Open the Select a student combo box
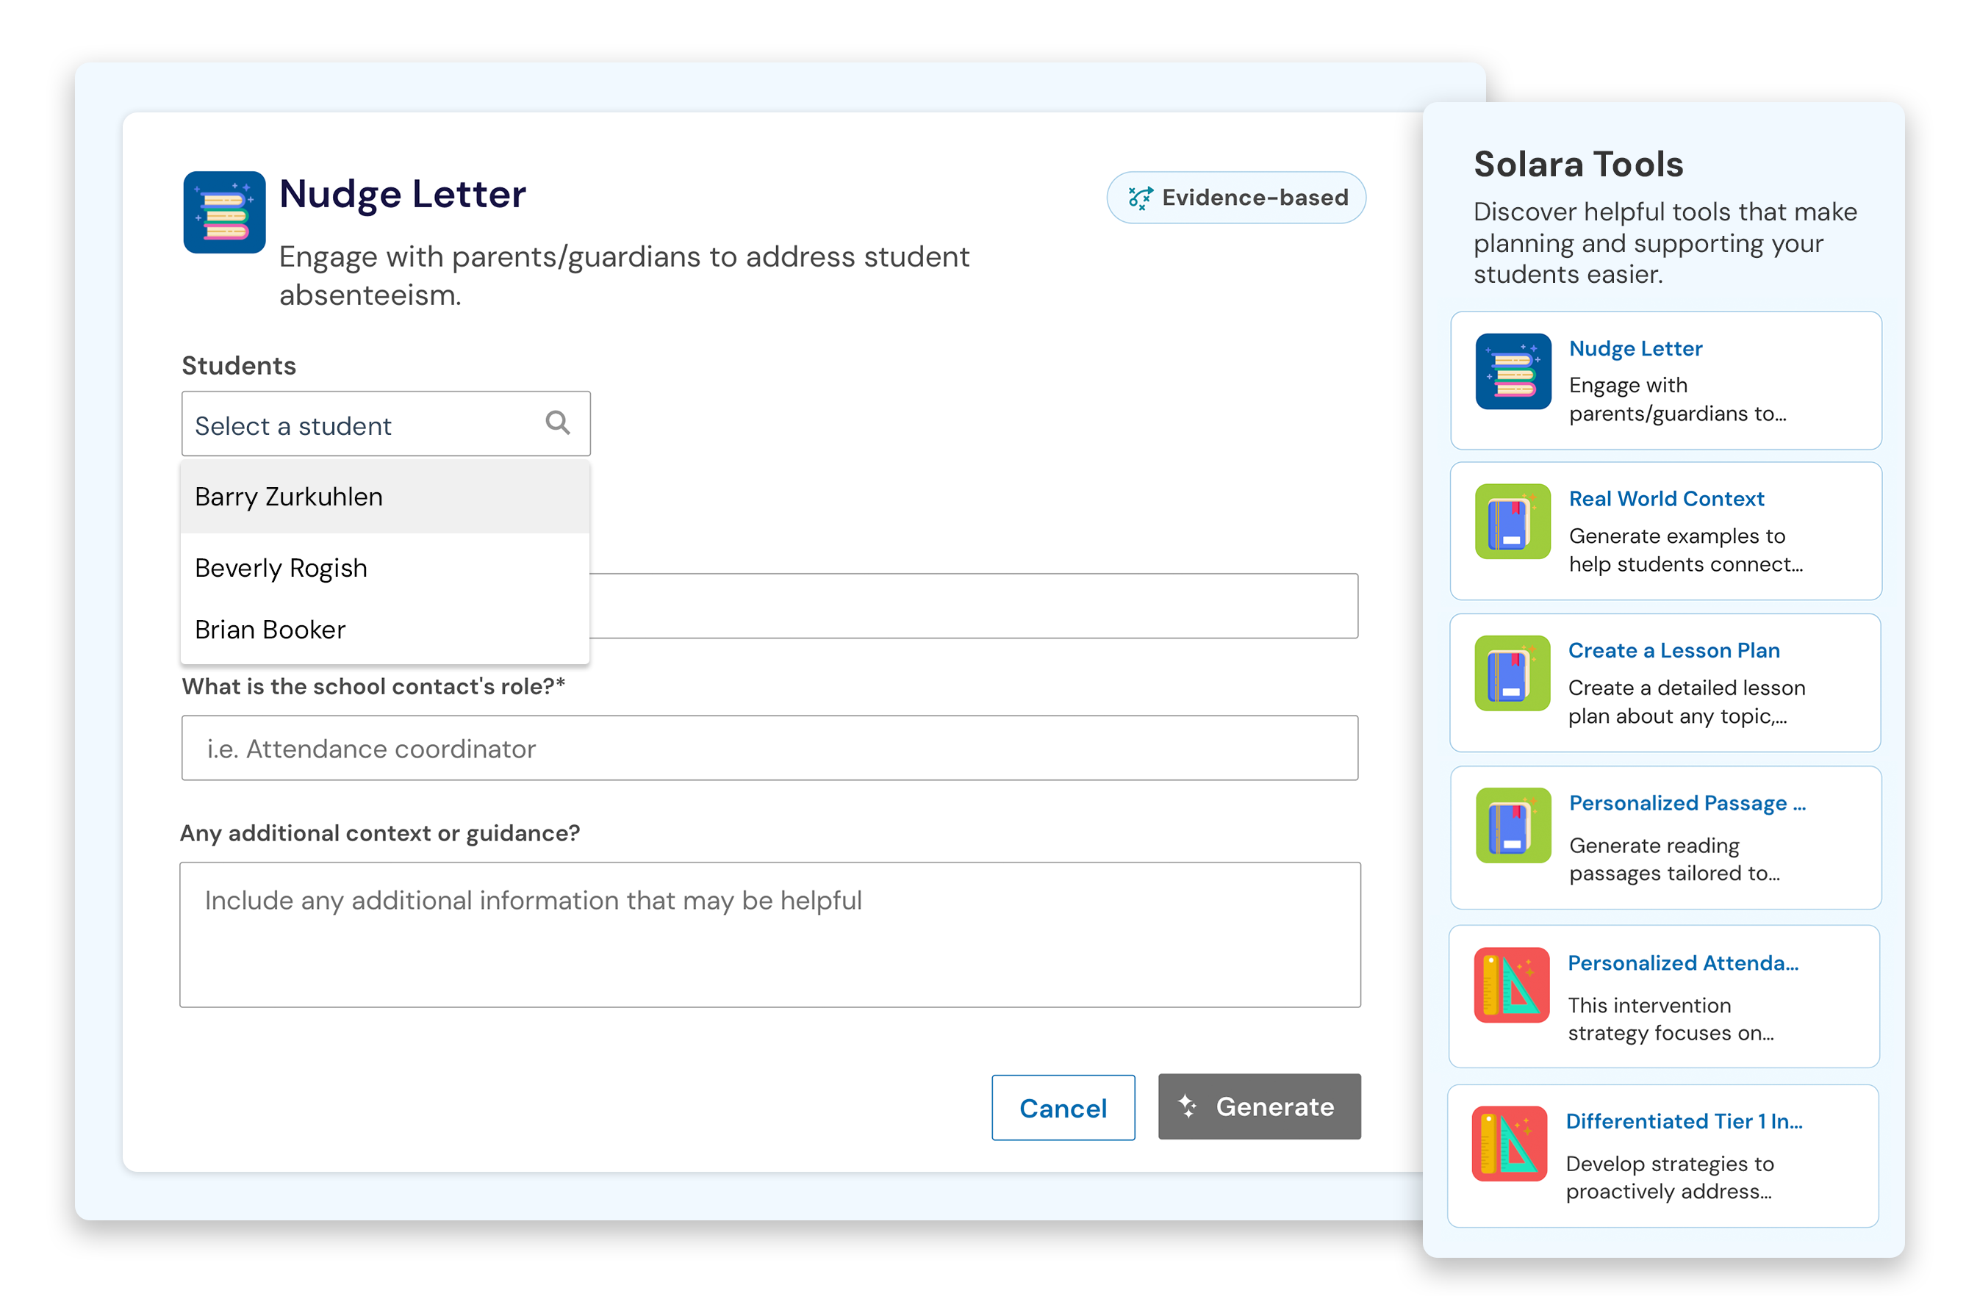1966x1296 pixels. 364,425
